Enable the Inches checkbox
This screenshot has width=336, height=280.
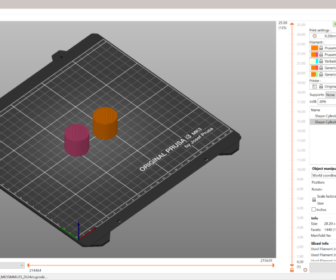tap(314, 209)
